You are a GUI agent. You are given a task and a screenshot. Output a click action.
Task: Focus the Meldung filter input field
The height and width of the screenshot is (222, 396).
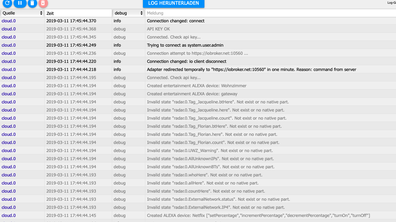pos(270,13)
